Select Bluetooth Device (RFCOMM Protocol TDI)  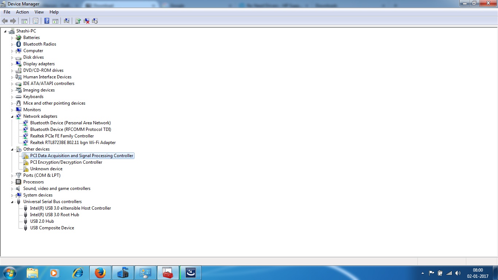(x=71, y=129)
